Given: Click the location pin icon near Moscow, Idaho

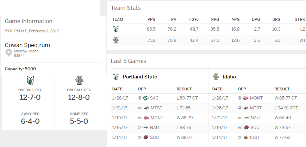Looking at the screenshot, I should click(x=8, y=53).
